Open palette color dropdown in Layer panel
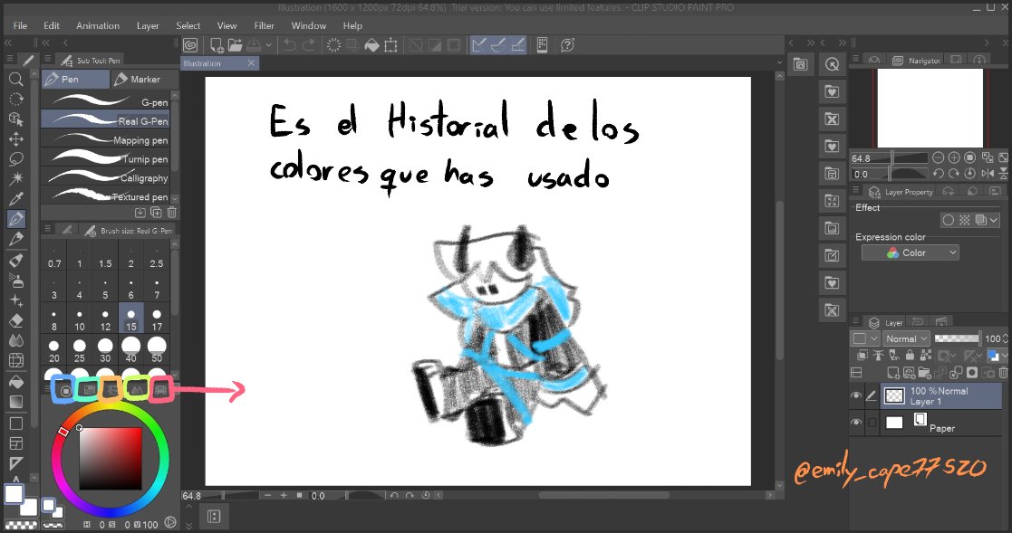The width and height of the screenshot is (1012, 533). (x=998, y=355)
